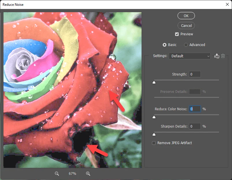Click the rose preview image
This screenshot has height=180, width=232.
73,90
